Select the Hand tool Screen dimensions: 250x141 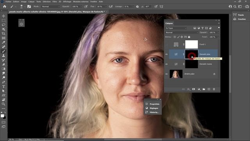pos(4,99)
